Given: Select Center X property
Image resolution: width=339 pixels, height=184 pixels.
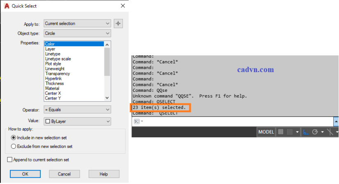Looking at the screenshot, I should [x=74, y=93].
